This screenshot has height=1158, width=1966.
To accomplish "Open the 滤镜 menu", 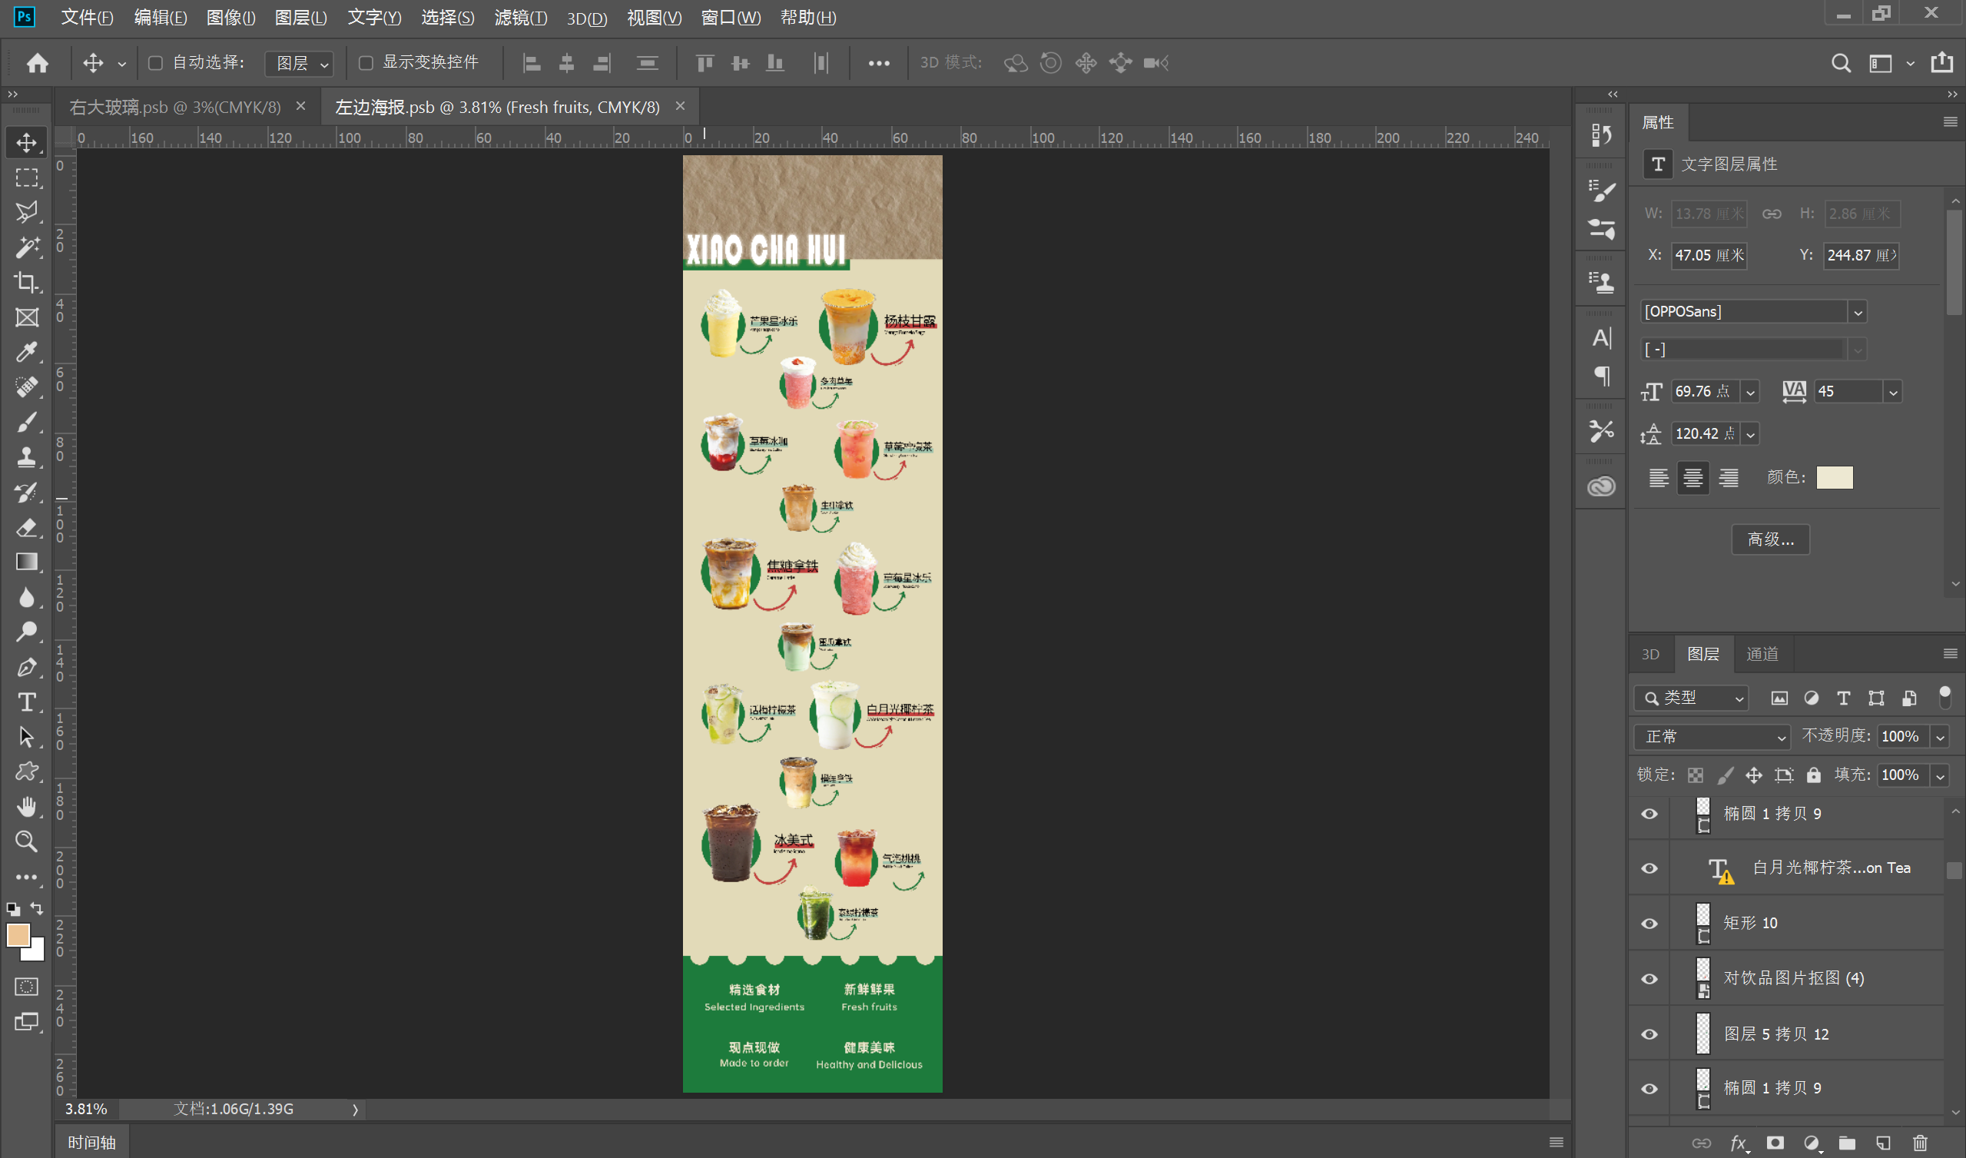I will coord(520,17).
